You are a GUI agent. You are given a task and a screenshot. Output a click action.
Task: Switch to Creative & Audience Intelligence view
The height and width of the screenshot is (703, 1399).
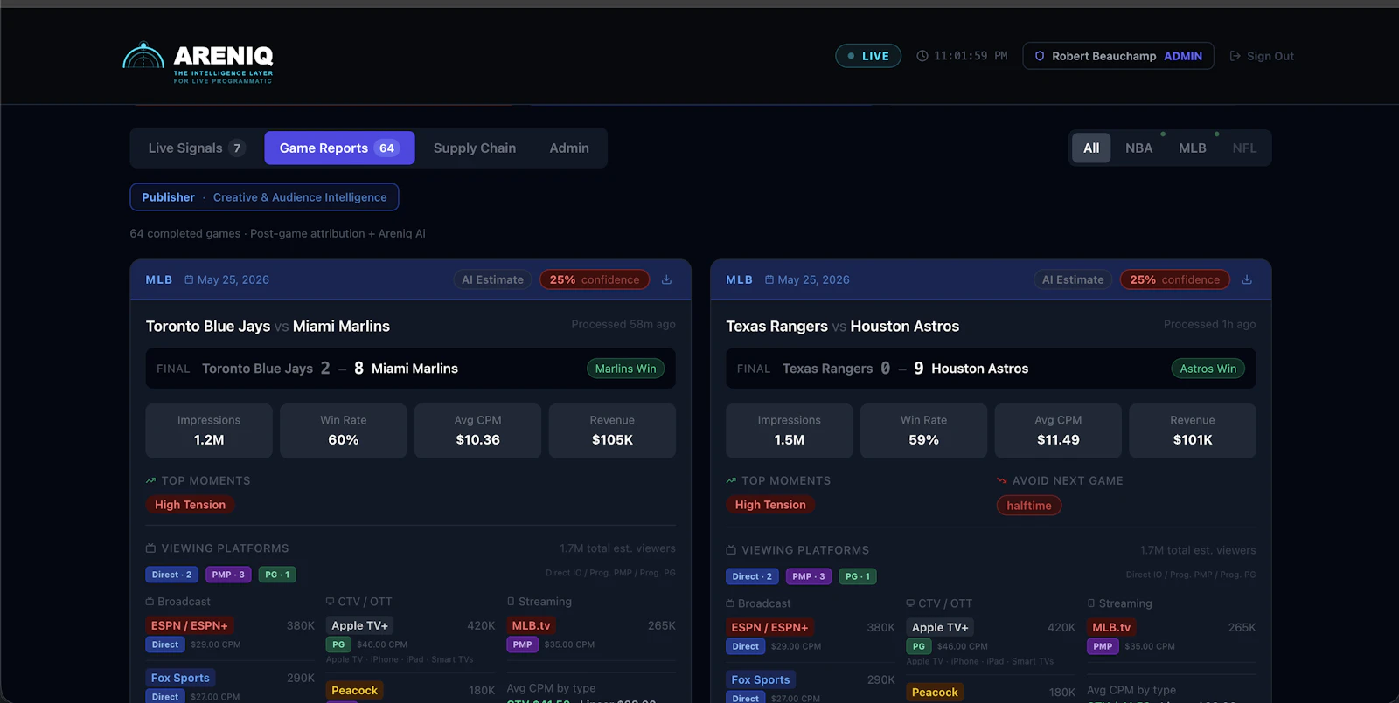(x=300, y=197)
